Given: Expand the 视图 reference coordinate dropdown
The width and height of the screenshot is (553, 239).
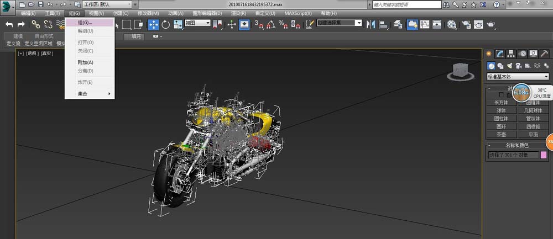Looking at the screenshot, I should click(x=198, y=23).
